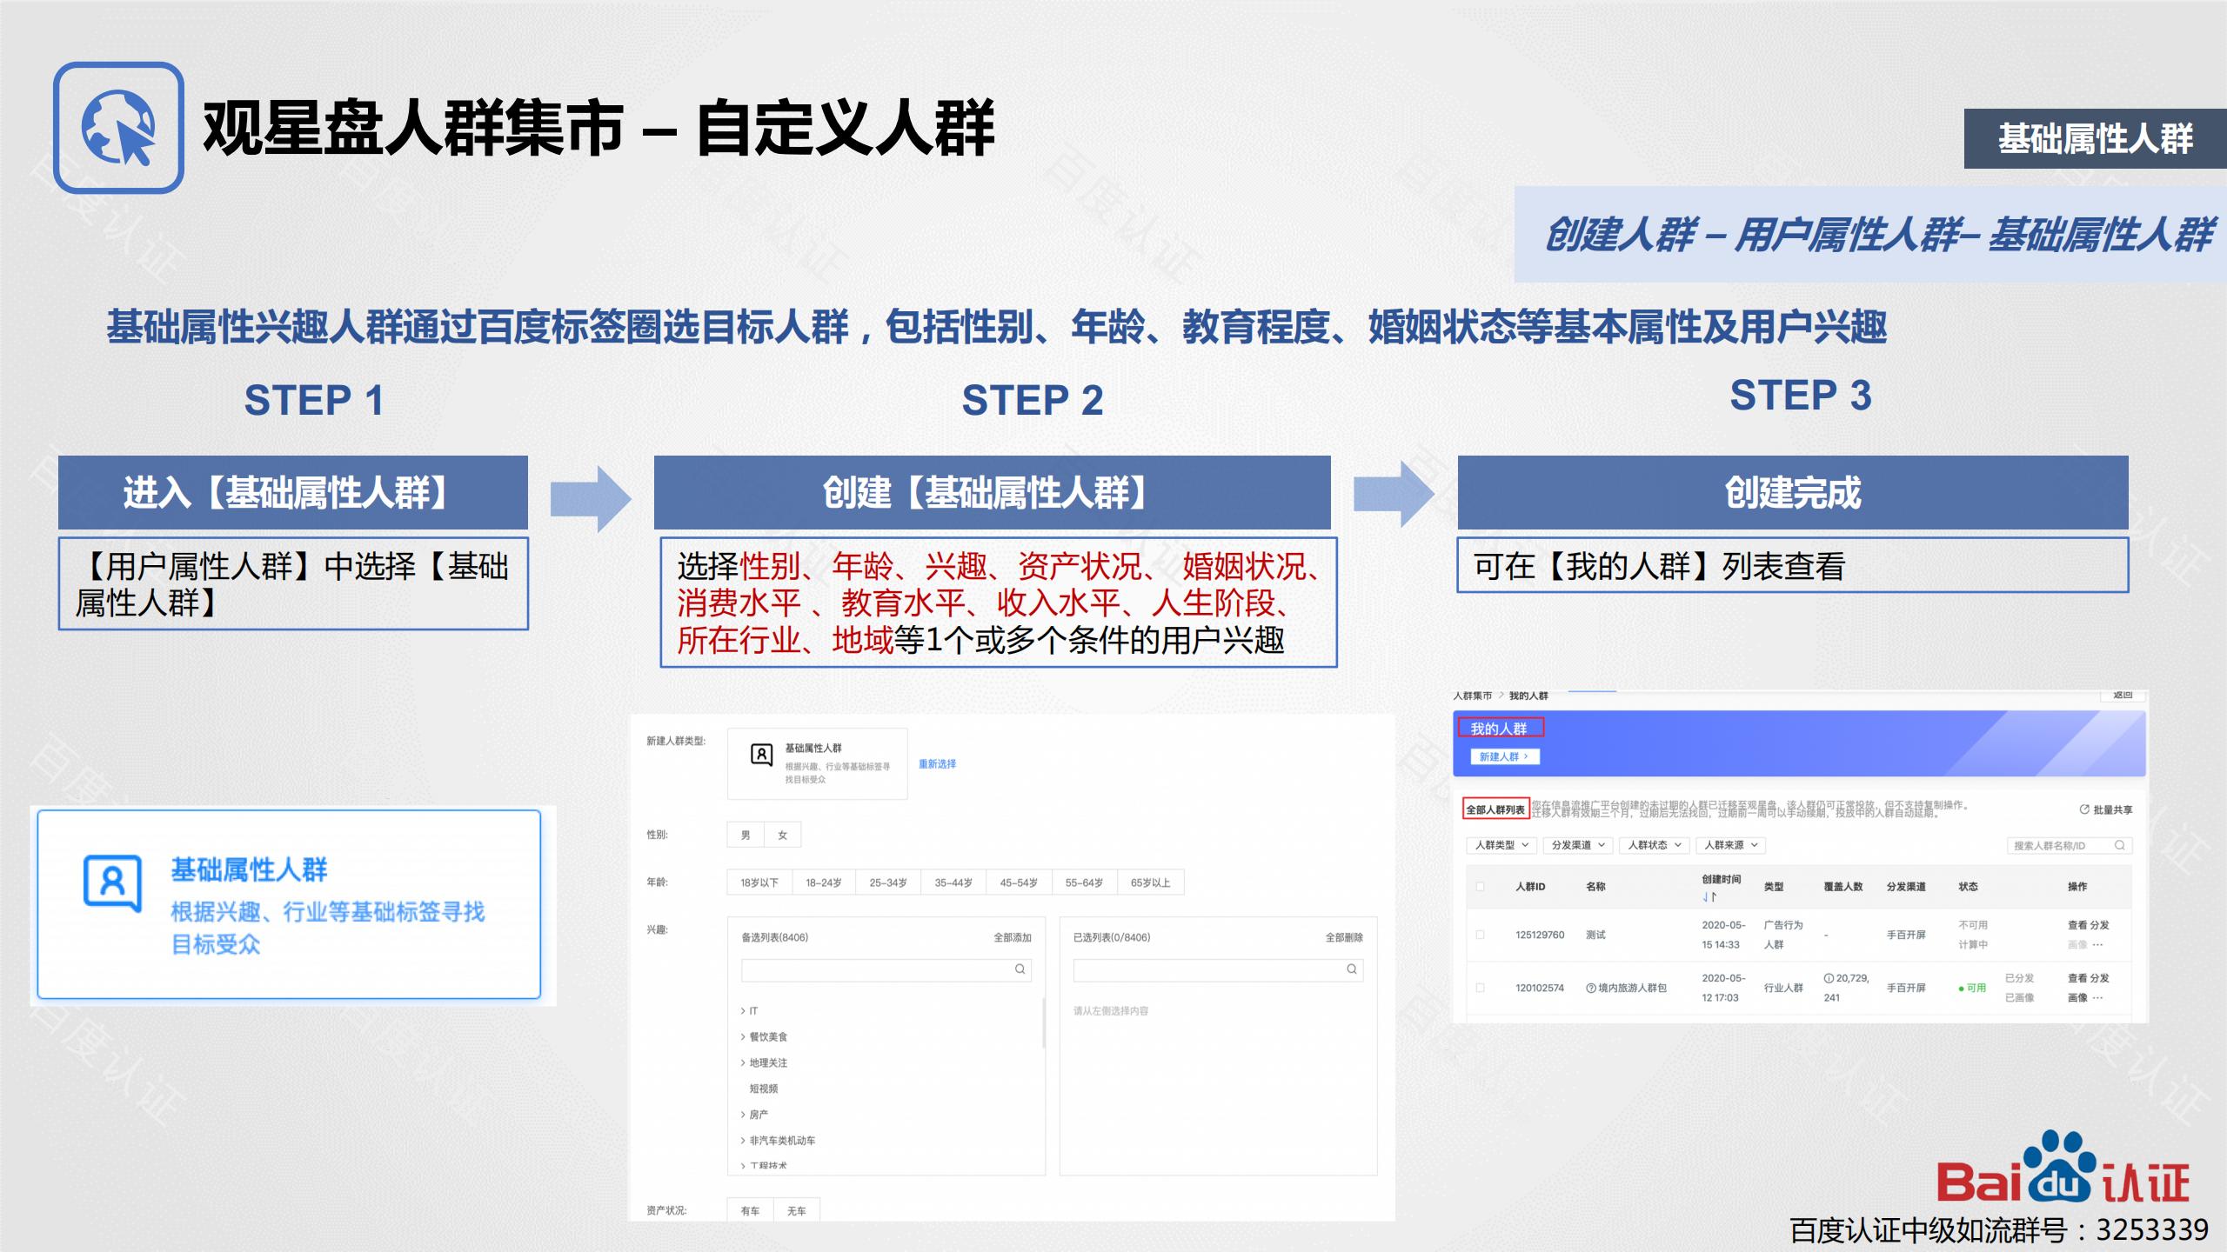2227x1252 pixels.
Task: Click 画像 in the 境内旅游人群包 row
Action: click(2077, 997)
